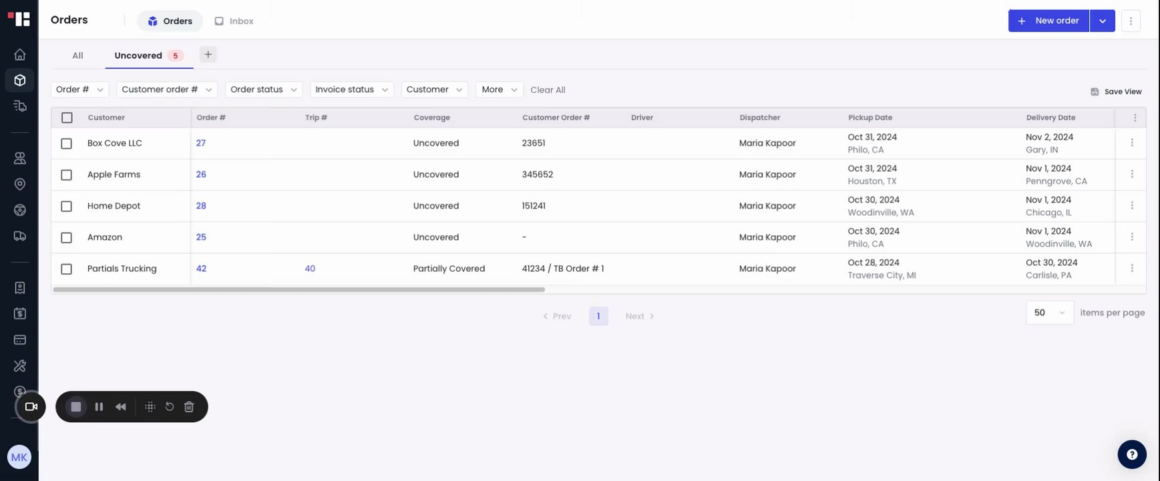The height and width of the screenshot is (481, 1160).
Task: Open the steering wheel drivers icon
Action: tap(19, 210)
